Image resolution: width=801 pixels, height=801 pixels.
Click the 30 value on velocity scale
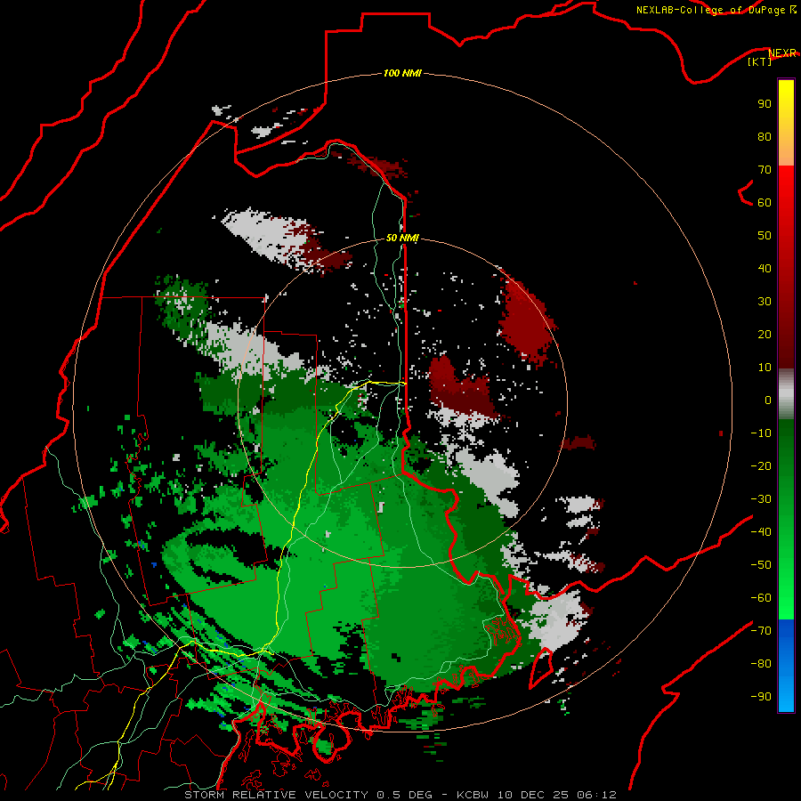[x=765, y=302]
